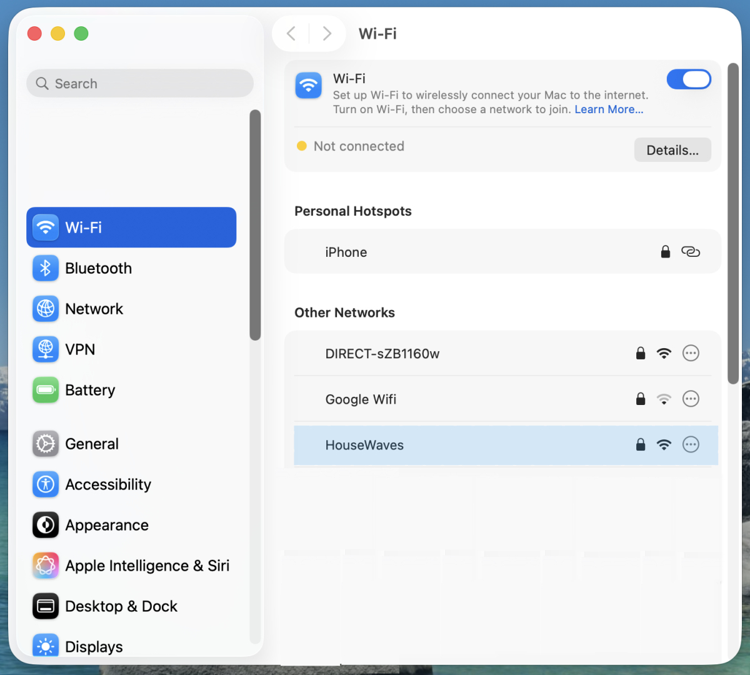Image resolution: width=750 pixels, height=675 pixels.
Task: Click the hotspot link icon beside iPhone
Action: point(691,251)
